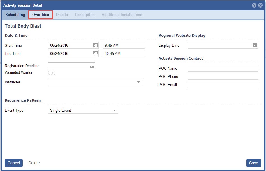Open the Details tab
This screenshot has width=266, height=171.
[x=62, y=15]
